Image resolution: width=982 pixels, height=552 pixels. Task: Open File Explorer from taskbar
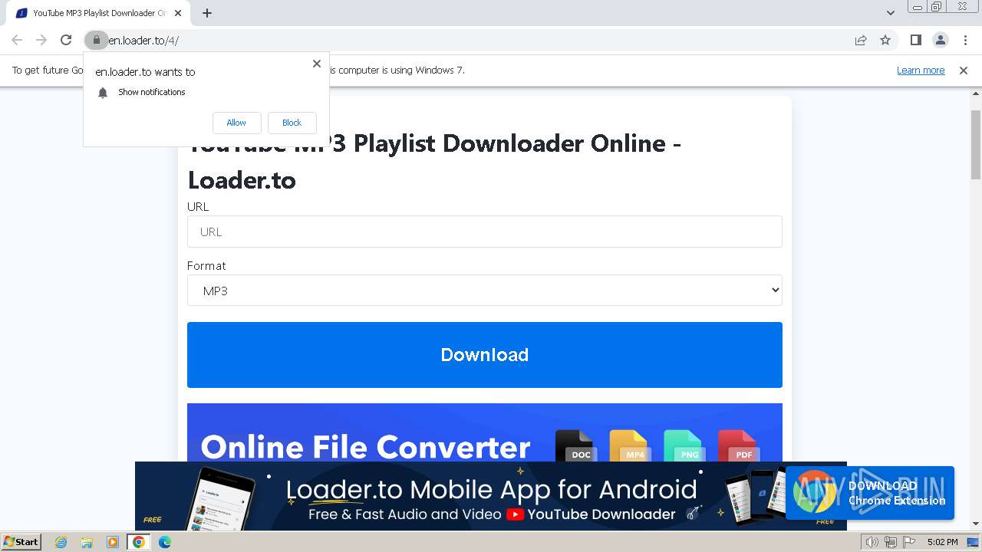87,542
